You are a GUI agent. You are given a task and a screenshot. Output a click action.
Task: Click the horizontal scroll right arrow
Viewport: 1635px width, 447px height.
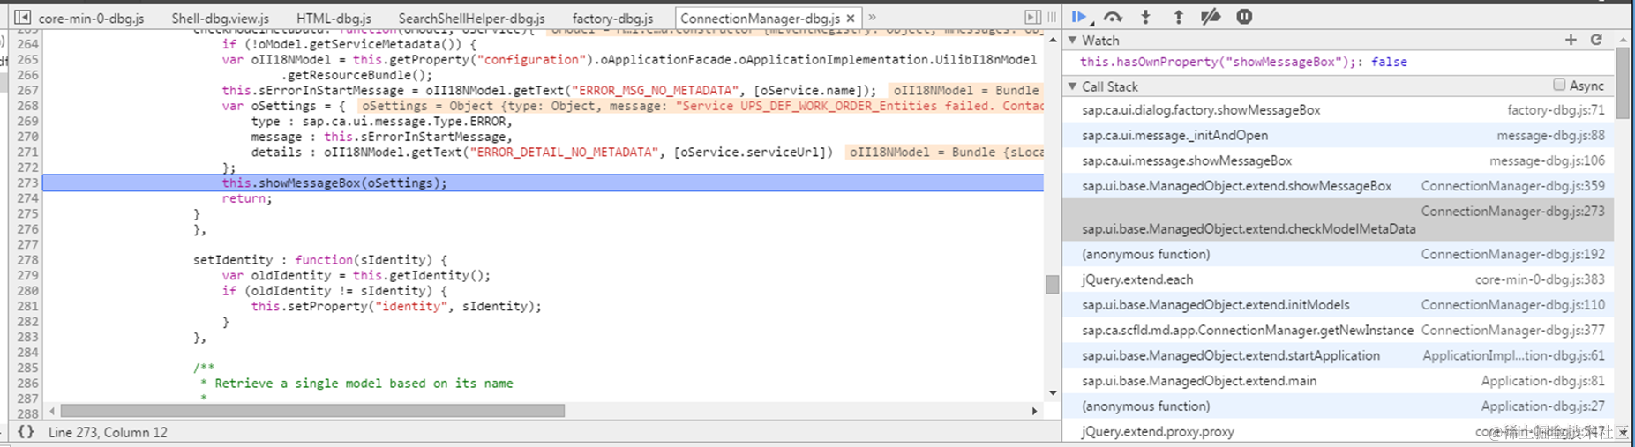[1034, 411]
